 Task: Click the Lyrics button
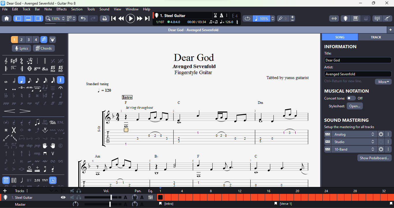pyautogui.click(x=21, y=48)
